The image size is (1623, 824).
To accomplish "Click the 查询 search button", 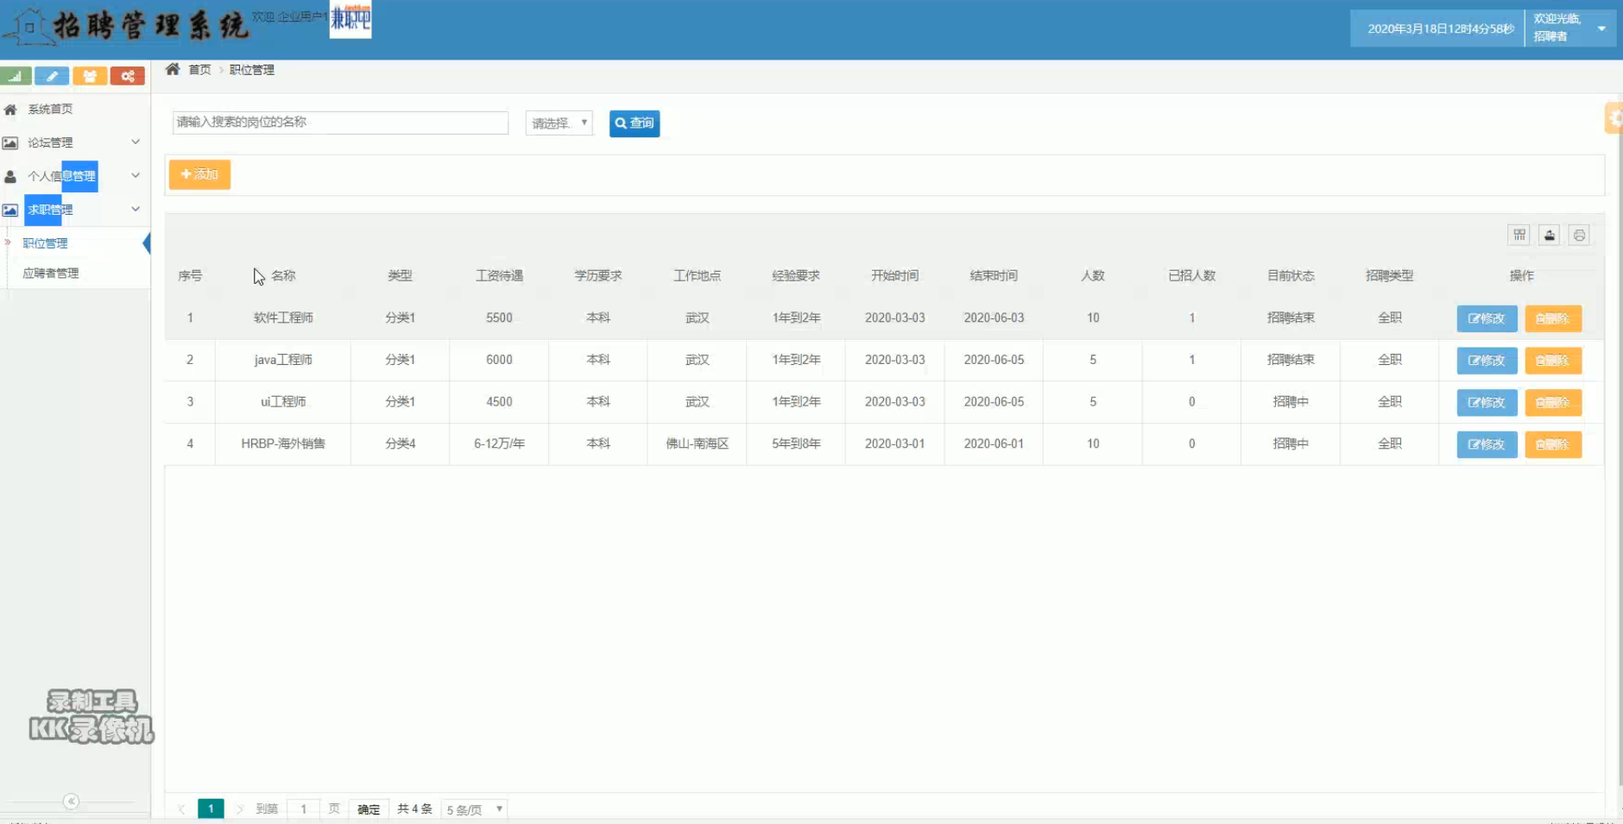I will click(635, 123).
